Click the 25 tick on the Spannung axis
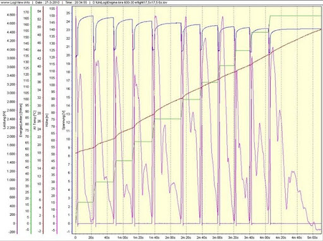323x241 pixels. click(x=68, y=13)
